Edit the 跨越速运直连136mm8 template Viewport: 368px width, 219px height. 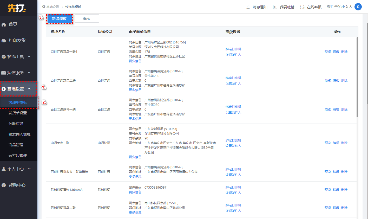tap(336, 190)
